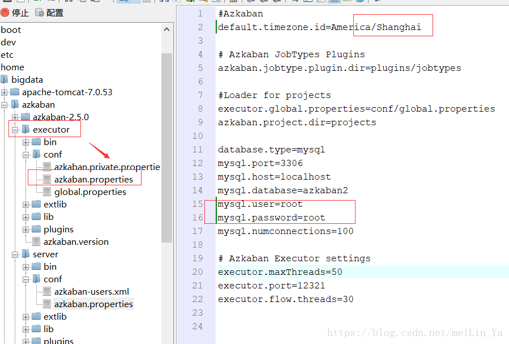
Task: Click the 'mysql.host=localhost' line
Action: point(274,177)
